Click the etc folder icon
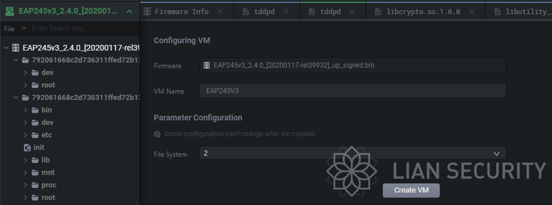 point(35,135)
